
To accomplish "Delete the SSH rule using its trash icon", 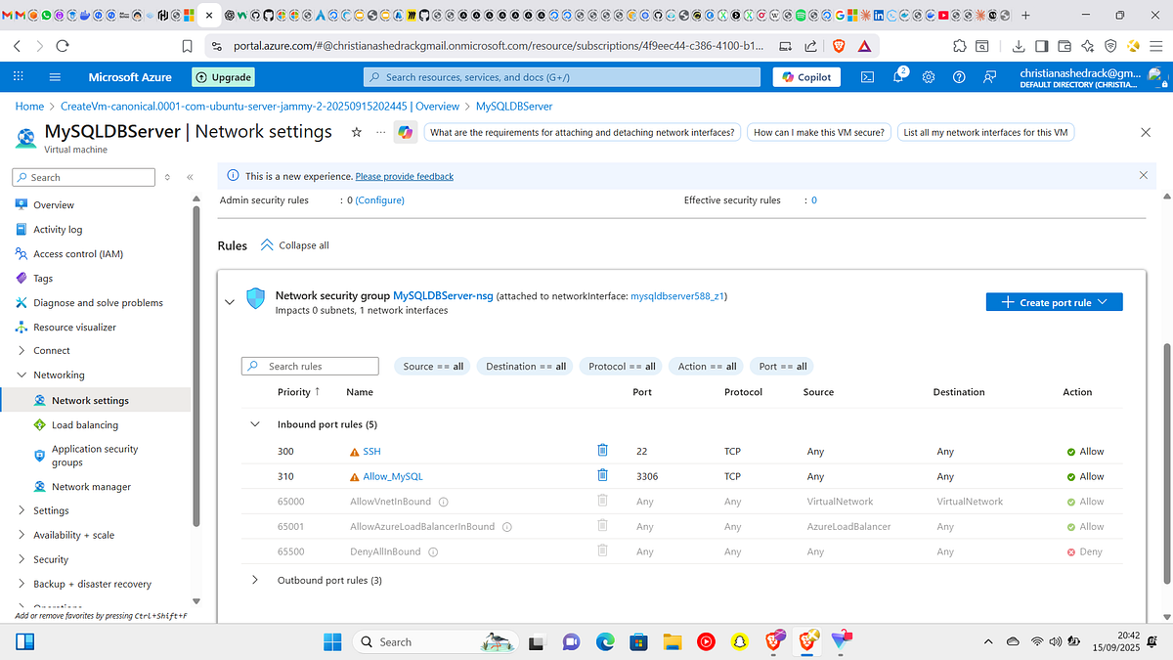I will pos(602,451).
